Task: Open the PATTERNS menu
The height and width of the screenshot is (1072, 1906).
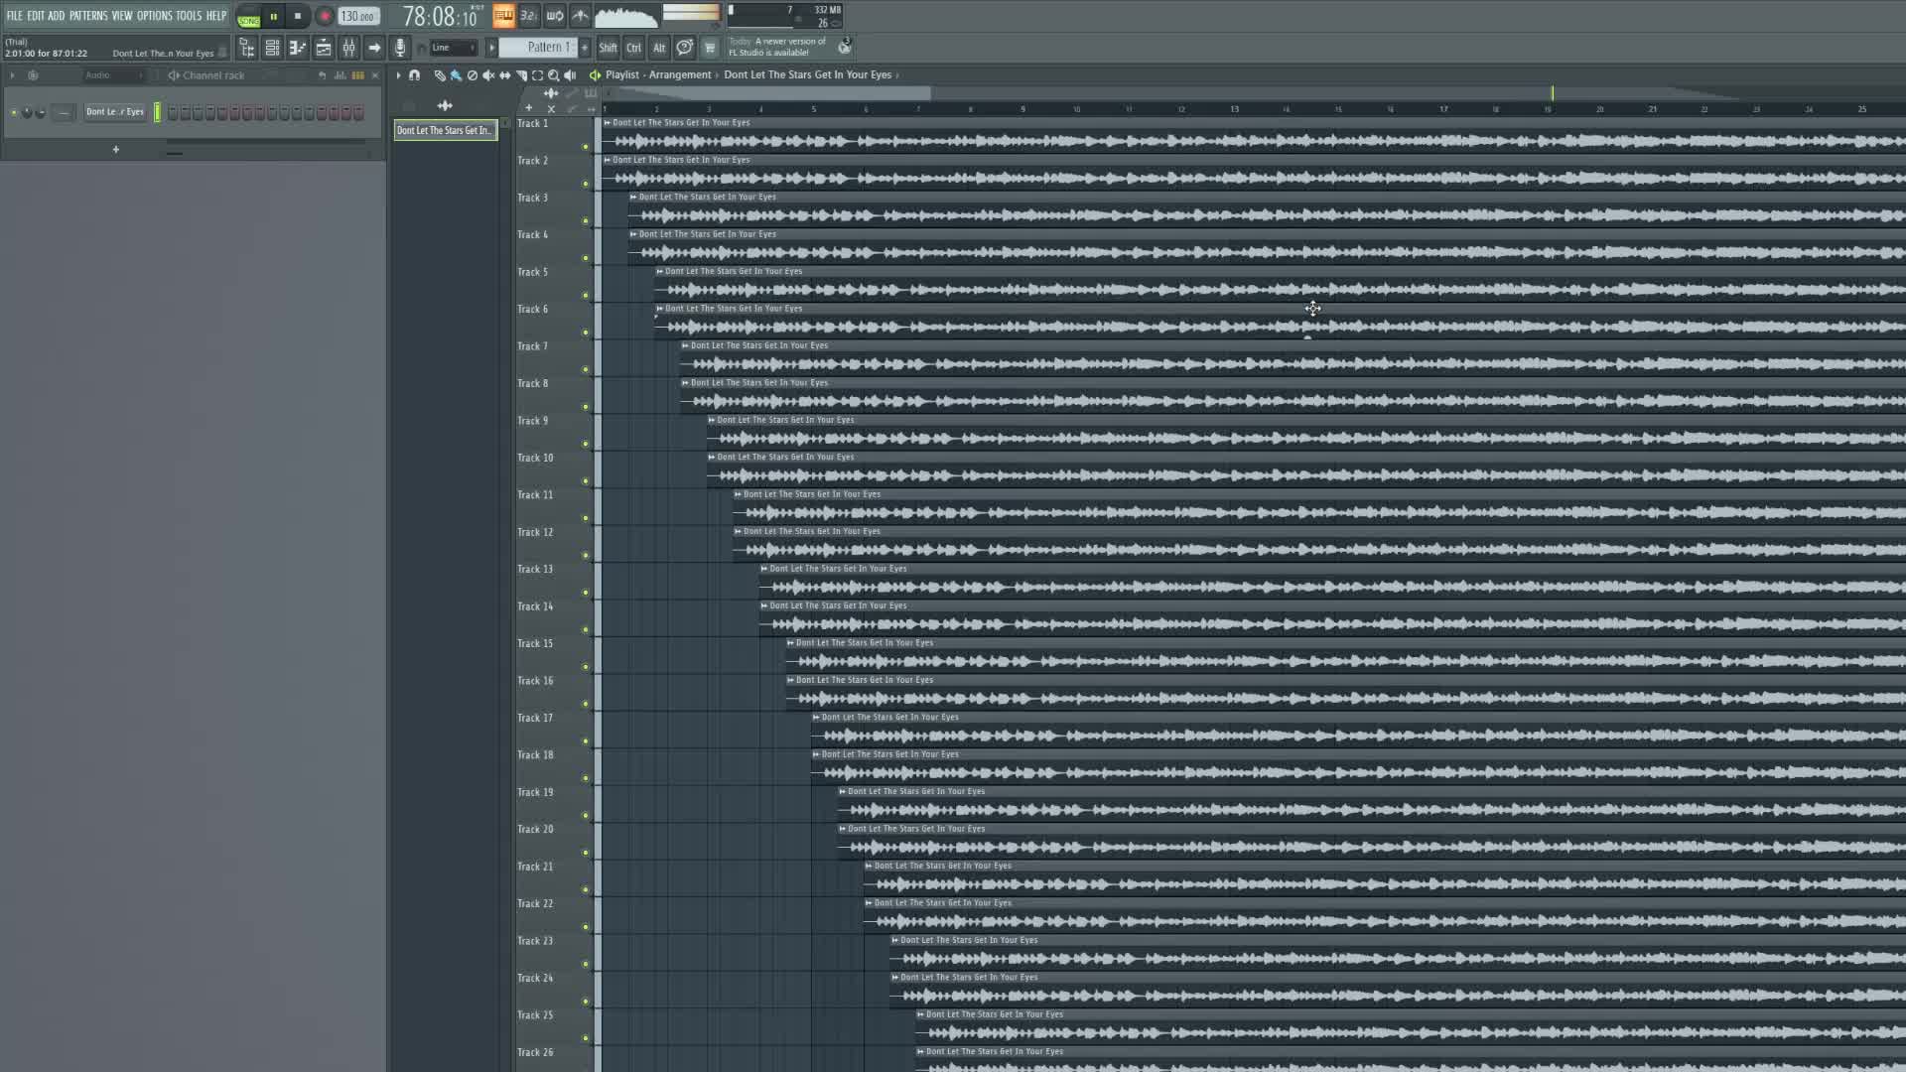Action: [x=88, y=16]
